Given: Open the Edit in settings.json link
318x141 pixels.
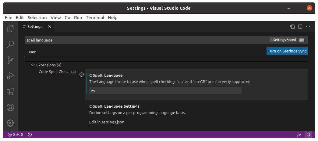Looking at the screenshot, I should (x=107, y=122).
